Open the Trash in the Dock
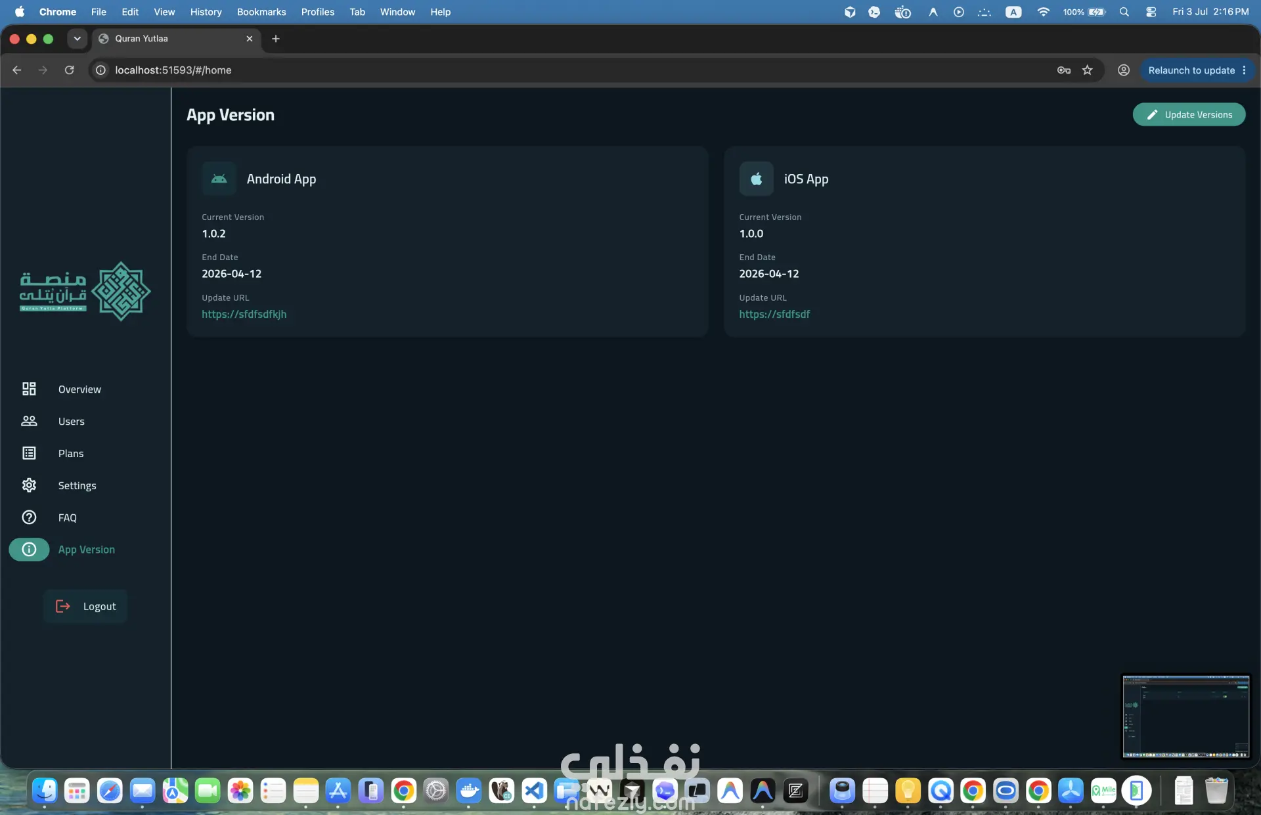Viewport: 1261px width, 815px height. coord(1216,791)
